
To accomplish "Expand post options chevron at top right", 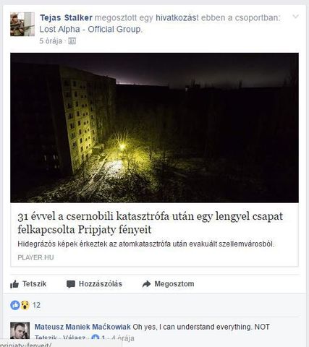I will [295, 17].
